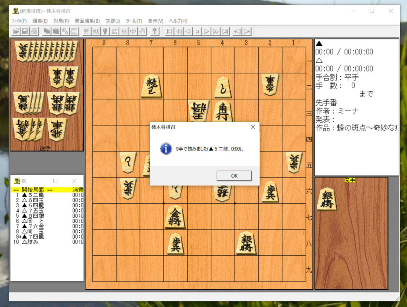Screen dimensions: 407x307
Task: Step forward one move with play arrow
Action: pos(207,31)
